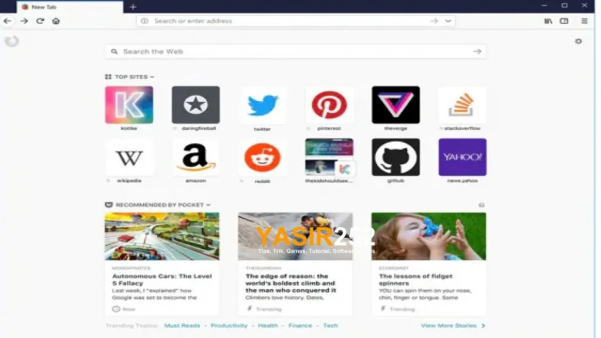
Task: Open the github top site tile
Action: (396, 157)
